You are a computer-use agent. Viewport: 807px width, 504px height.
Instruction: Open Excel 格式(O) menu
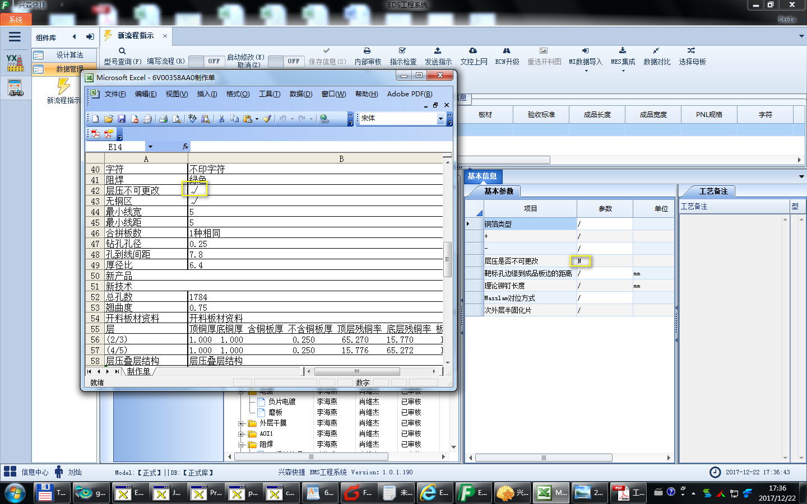coord(238,94)
